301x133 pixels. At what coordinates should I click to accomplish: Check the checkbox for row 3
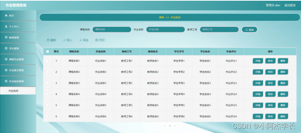[x=47, y=83]
